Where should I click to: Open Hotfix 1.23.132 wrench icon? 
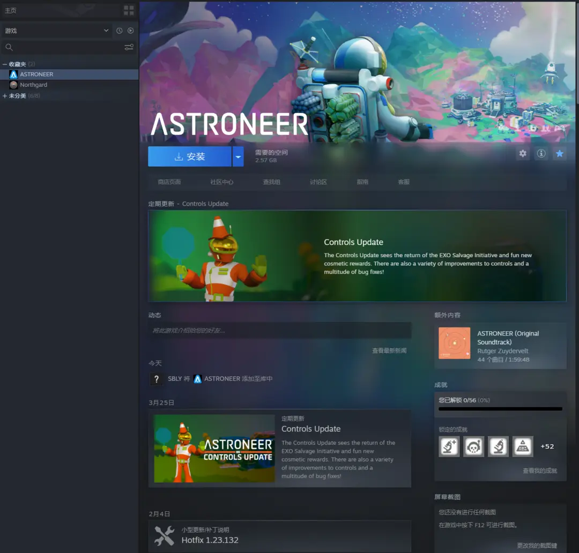(x=165, y=536)
